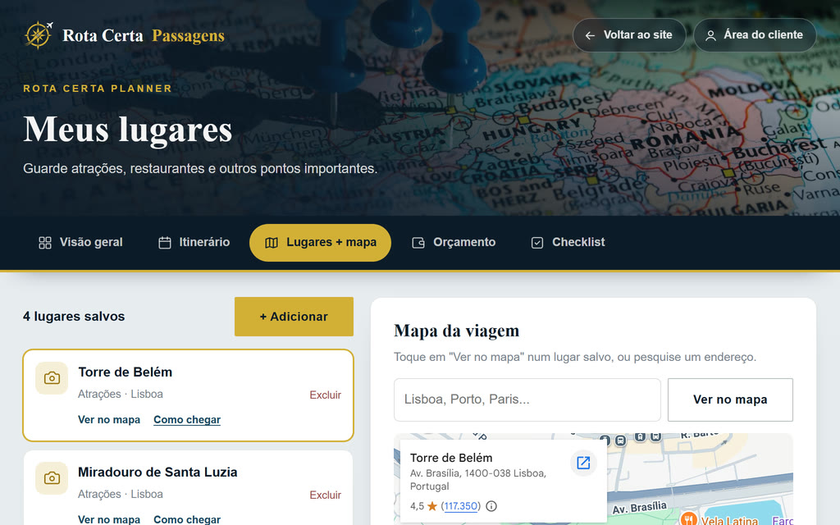Click the 'Av. Brasília' street label on the map

[x=640, y=508]
